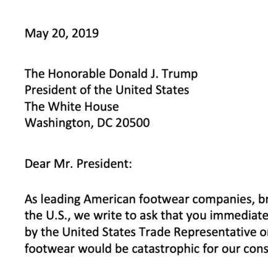The height and width of the screenshot is (269, 268).
Task: Click the date May 20, 2019
Action: (x=62, y=33)
